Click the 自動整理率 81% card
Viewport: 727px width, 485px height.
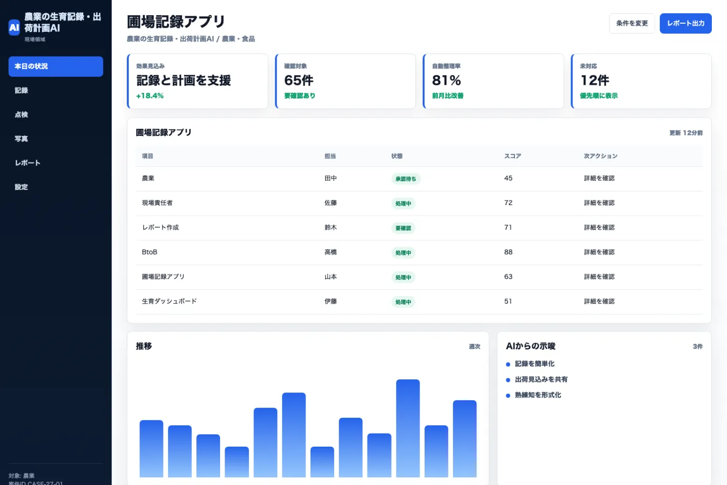493,81
